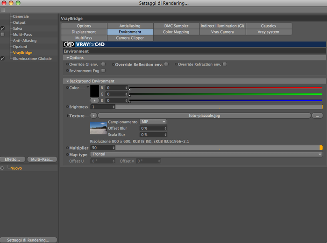Viewport: 327px width, 243px height.
Task: Open the Campionamento MIP dropdown
Action: pyautogui.click(x=153, y=121)
